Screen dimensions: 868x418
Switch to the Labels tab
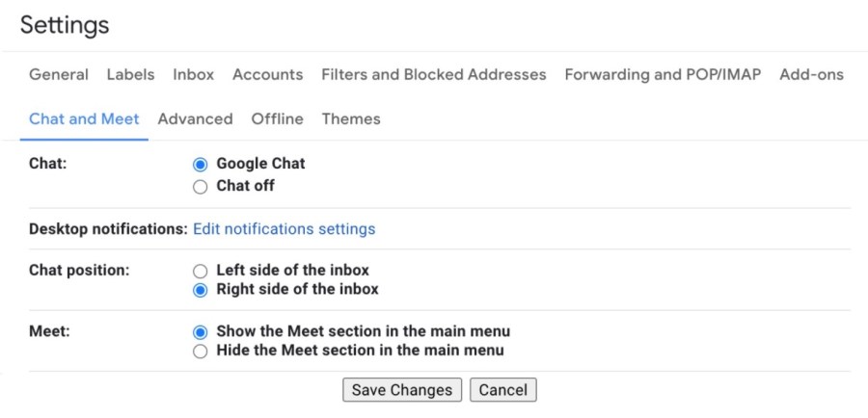130,74
